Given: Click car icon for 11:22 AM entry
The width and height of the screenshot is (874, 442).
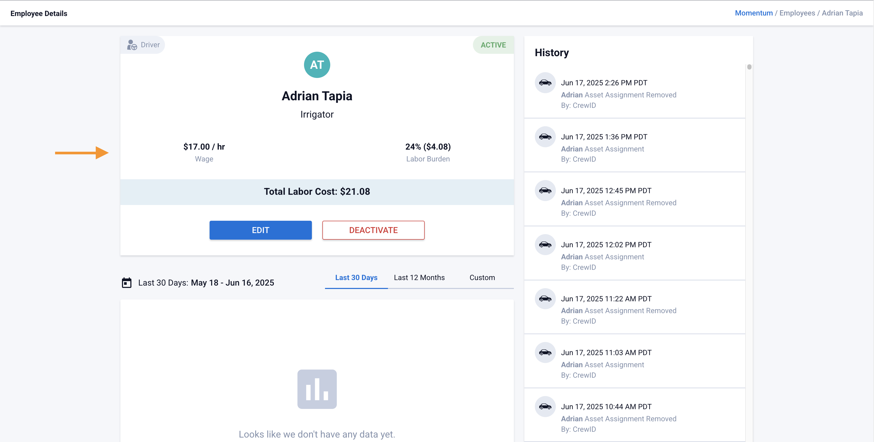Looking at the screenshot, I should click(x=545, y=298).
